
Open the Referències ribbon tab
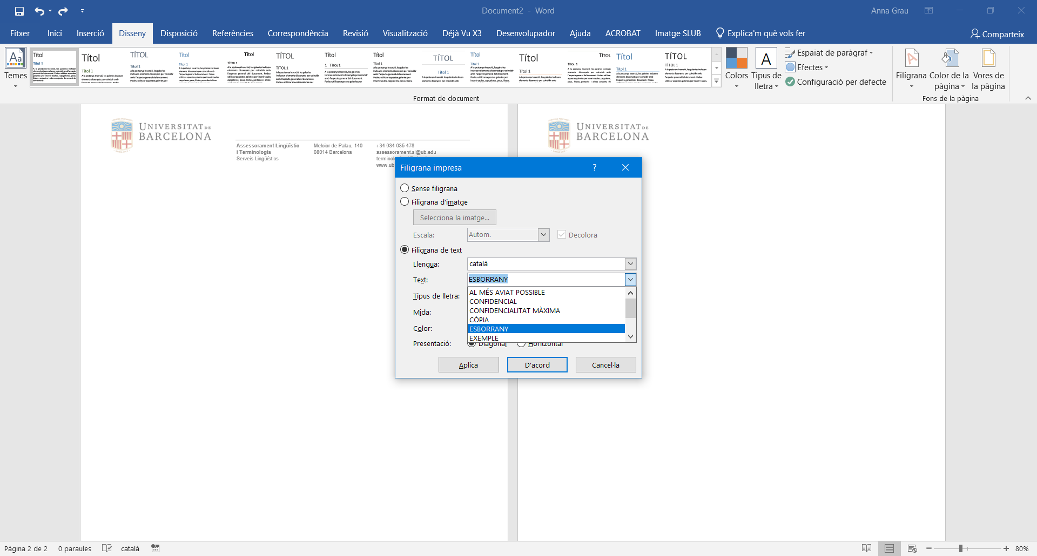232,33
